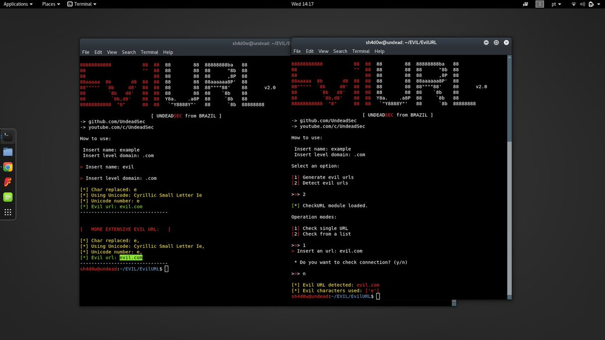
Task: Open Terminal from the dock
Action: (8, 135)
